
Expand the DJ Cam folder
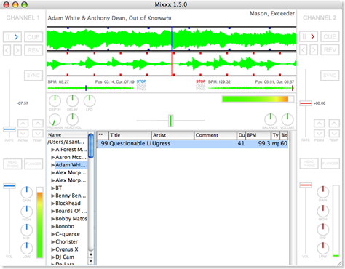(x=52, y=257)
